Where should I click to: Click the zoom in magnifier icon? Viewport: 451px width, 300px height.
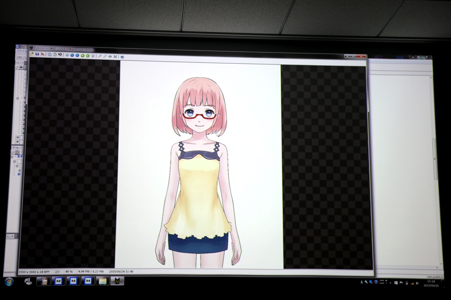(x=100, y=56)
